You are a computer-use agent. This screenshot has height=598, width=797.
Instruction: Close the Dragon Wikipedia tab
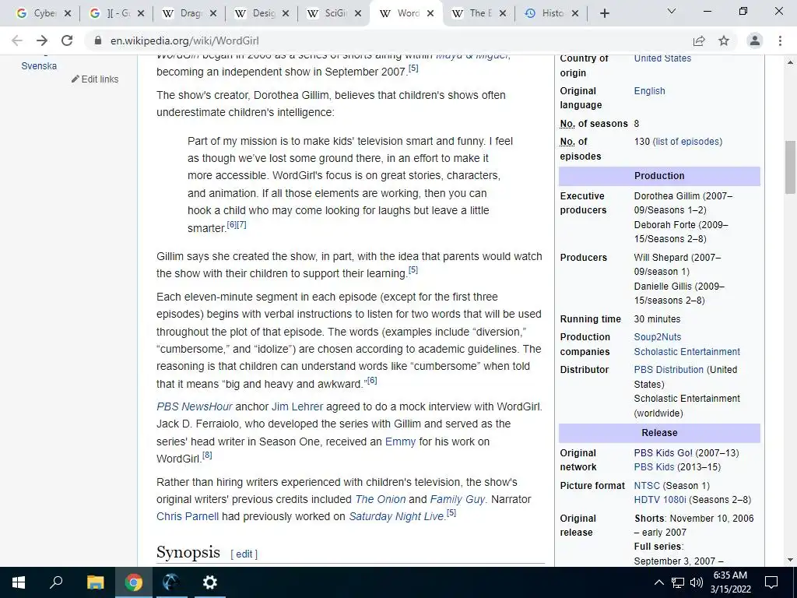tap(213, 14)
